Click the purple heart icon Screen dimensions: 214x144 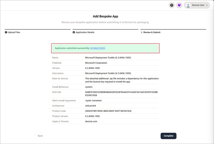tap(179, 5)
